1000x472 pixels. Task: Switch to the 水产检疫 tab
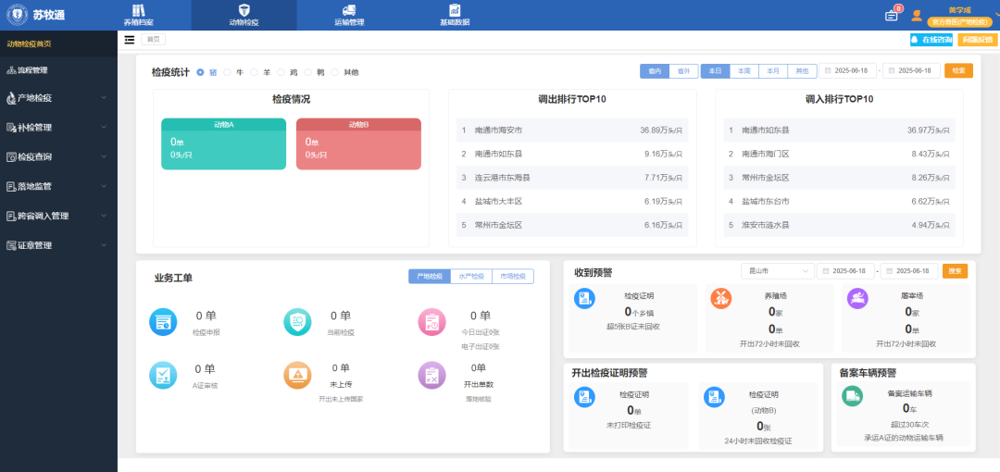471,276
